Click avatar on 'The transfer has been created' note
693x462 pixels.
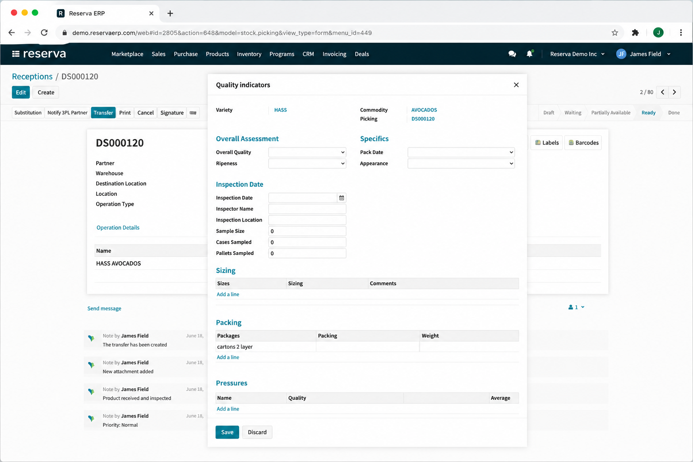[92, 338]
